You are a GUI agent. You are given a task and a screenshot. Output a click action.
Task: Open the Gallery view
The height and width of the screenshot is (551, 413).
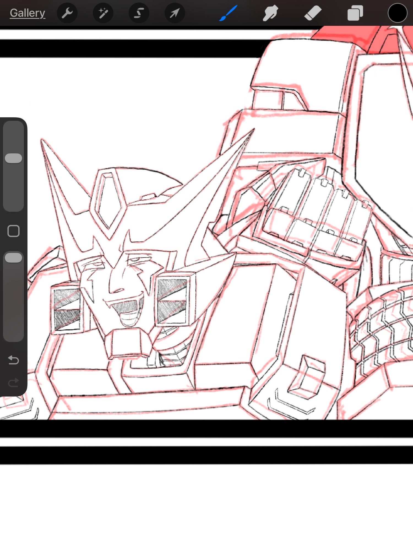click(x=27, y=13)
